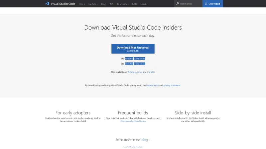Open the Docs menu item

(x=82, y=4)
